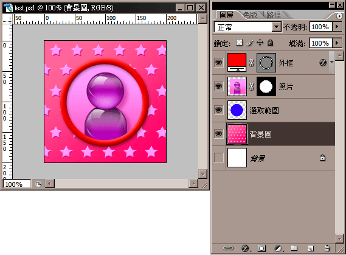Image resolution: width=346 pixels, height=255 pixels.
Task: Create a new layer
Action: 311,248
